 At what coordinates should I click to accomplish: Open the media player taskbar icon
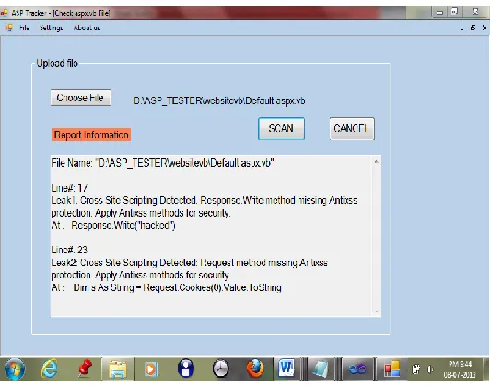151,369
